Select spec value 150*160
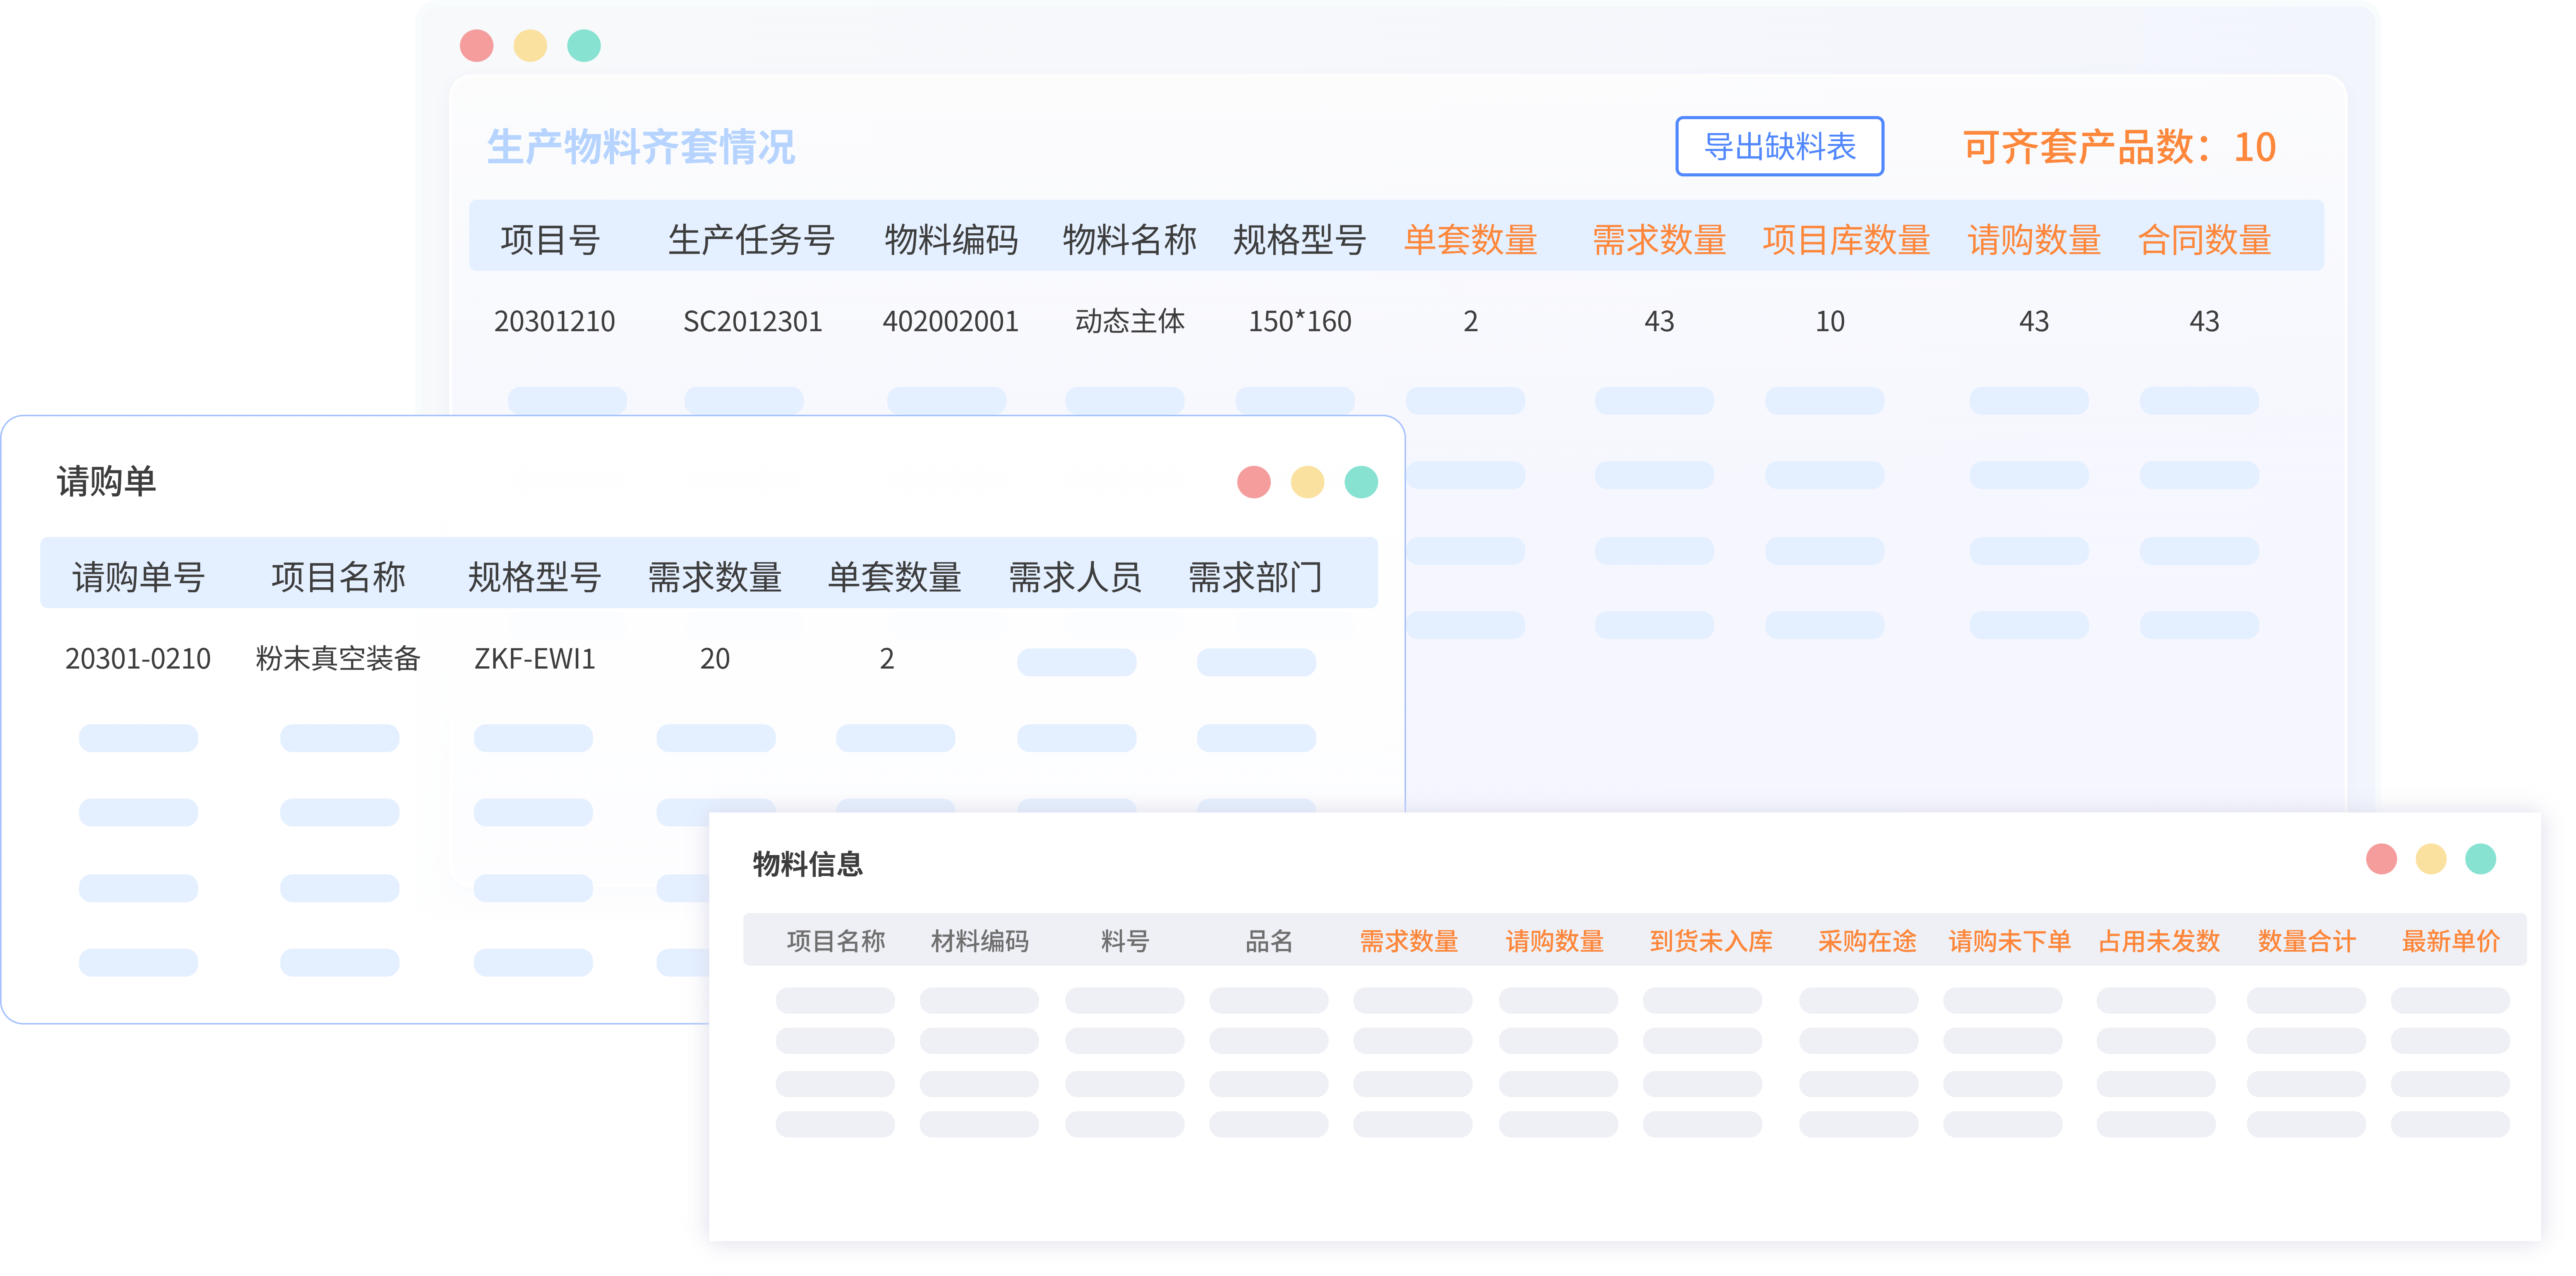The height and width of the screenshot is (1276, 2576). pos(1300,322)
